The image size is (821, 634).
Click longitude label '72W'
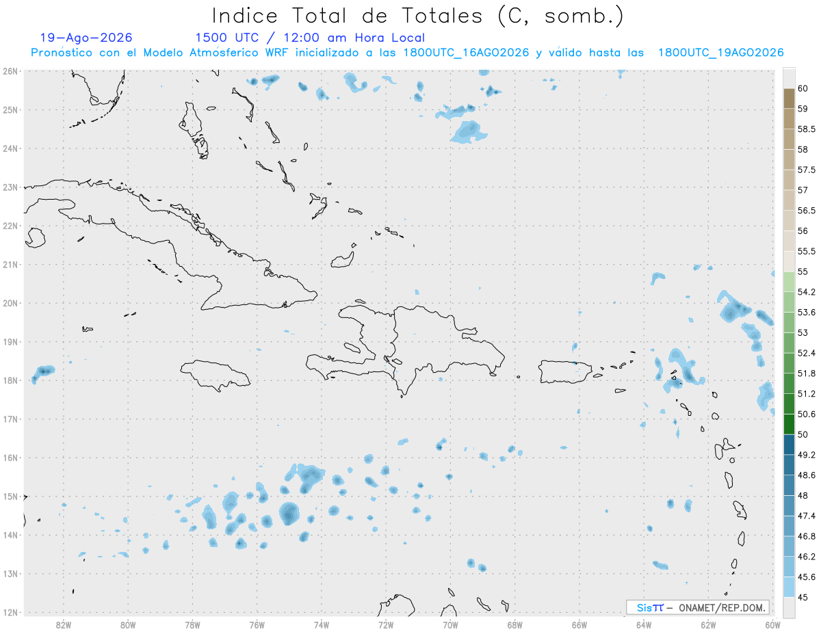coord(386,624)
